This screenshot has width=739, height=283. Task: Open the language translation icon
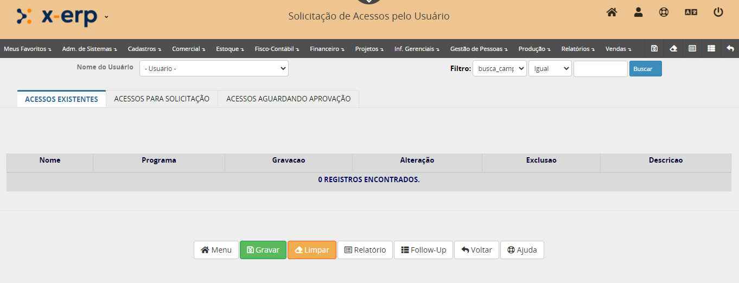tap(691, 12)
